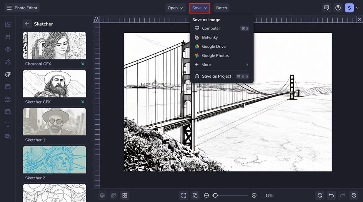
Task: Expand the account dropdown chevron
Action: point(357,8)
